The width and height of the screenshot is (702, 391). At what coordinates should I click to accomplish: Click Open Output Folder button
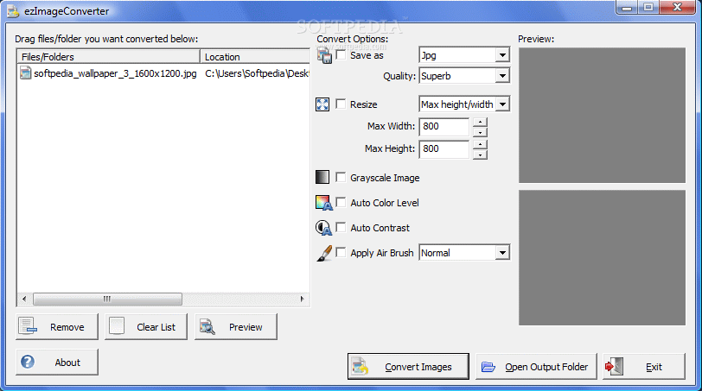[536, 367]
